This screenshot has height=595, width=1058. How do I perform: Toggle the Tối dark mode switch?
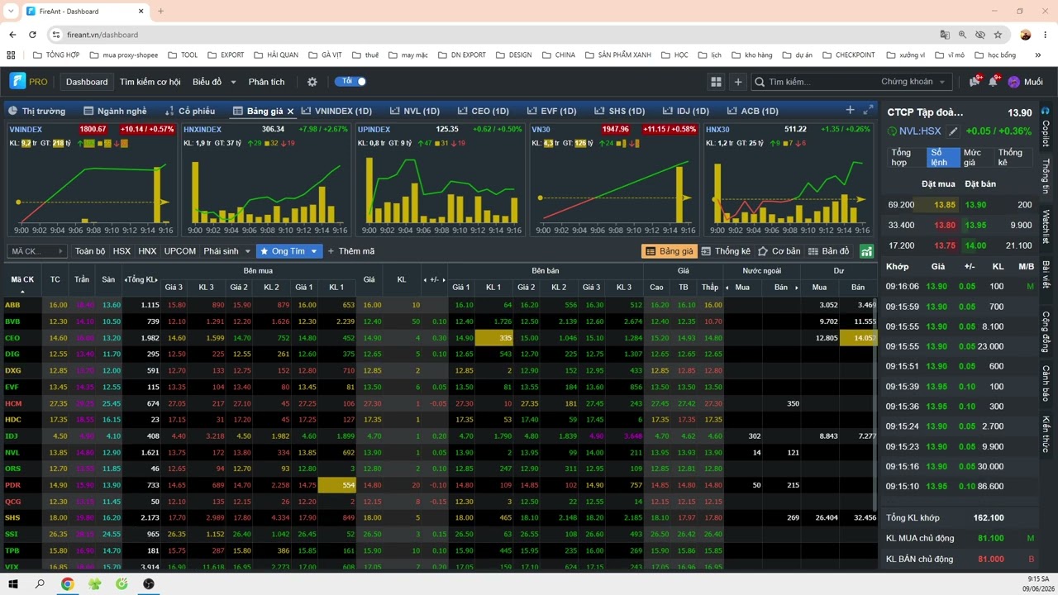click(350, 81)
